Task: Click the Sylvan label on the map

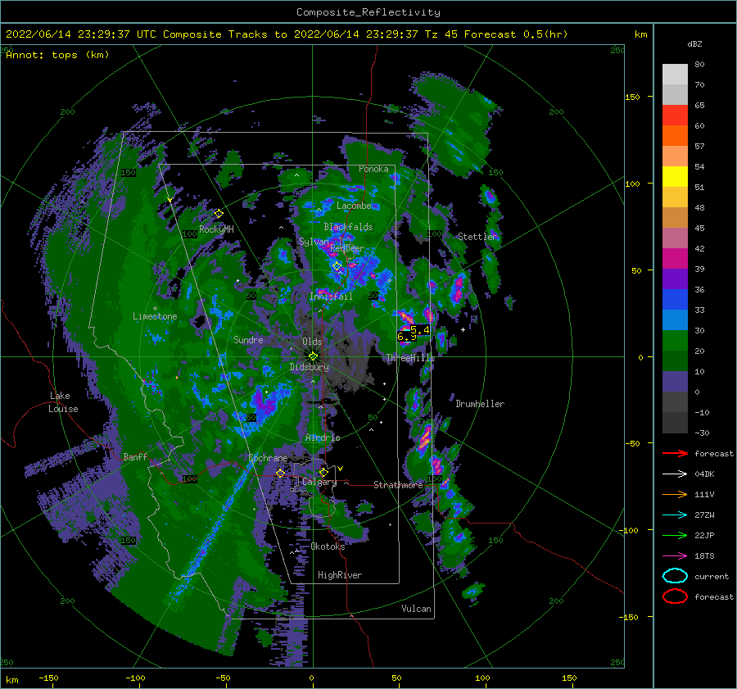Action: 314,242
